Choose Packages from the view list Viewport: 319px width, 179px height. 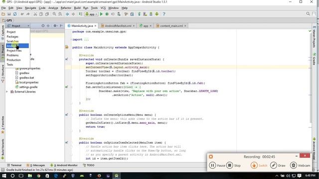(x=17, y=36)
